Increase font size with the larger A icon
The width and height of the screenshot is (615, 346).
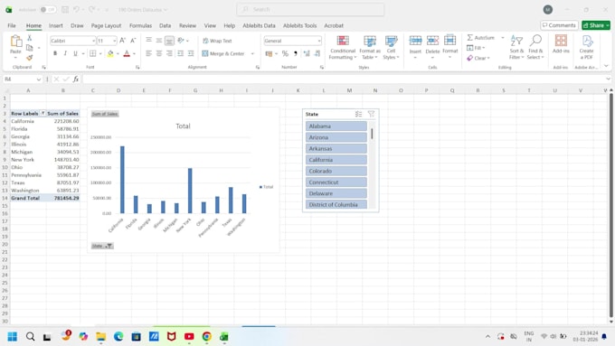[x=123, y=41]
